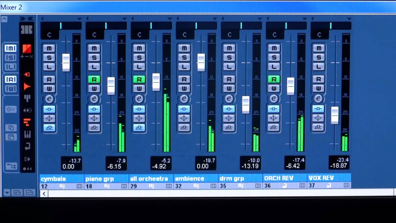
Task: Reset the -5.2 peak value on all orchestra
Action: [166, 160]
